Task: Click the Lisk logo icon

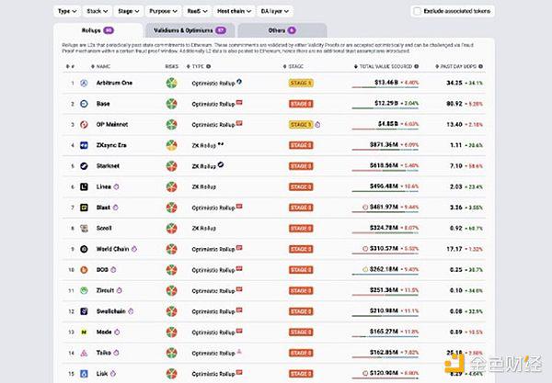Action: [84, 374]
